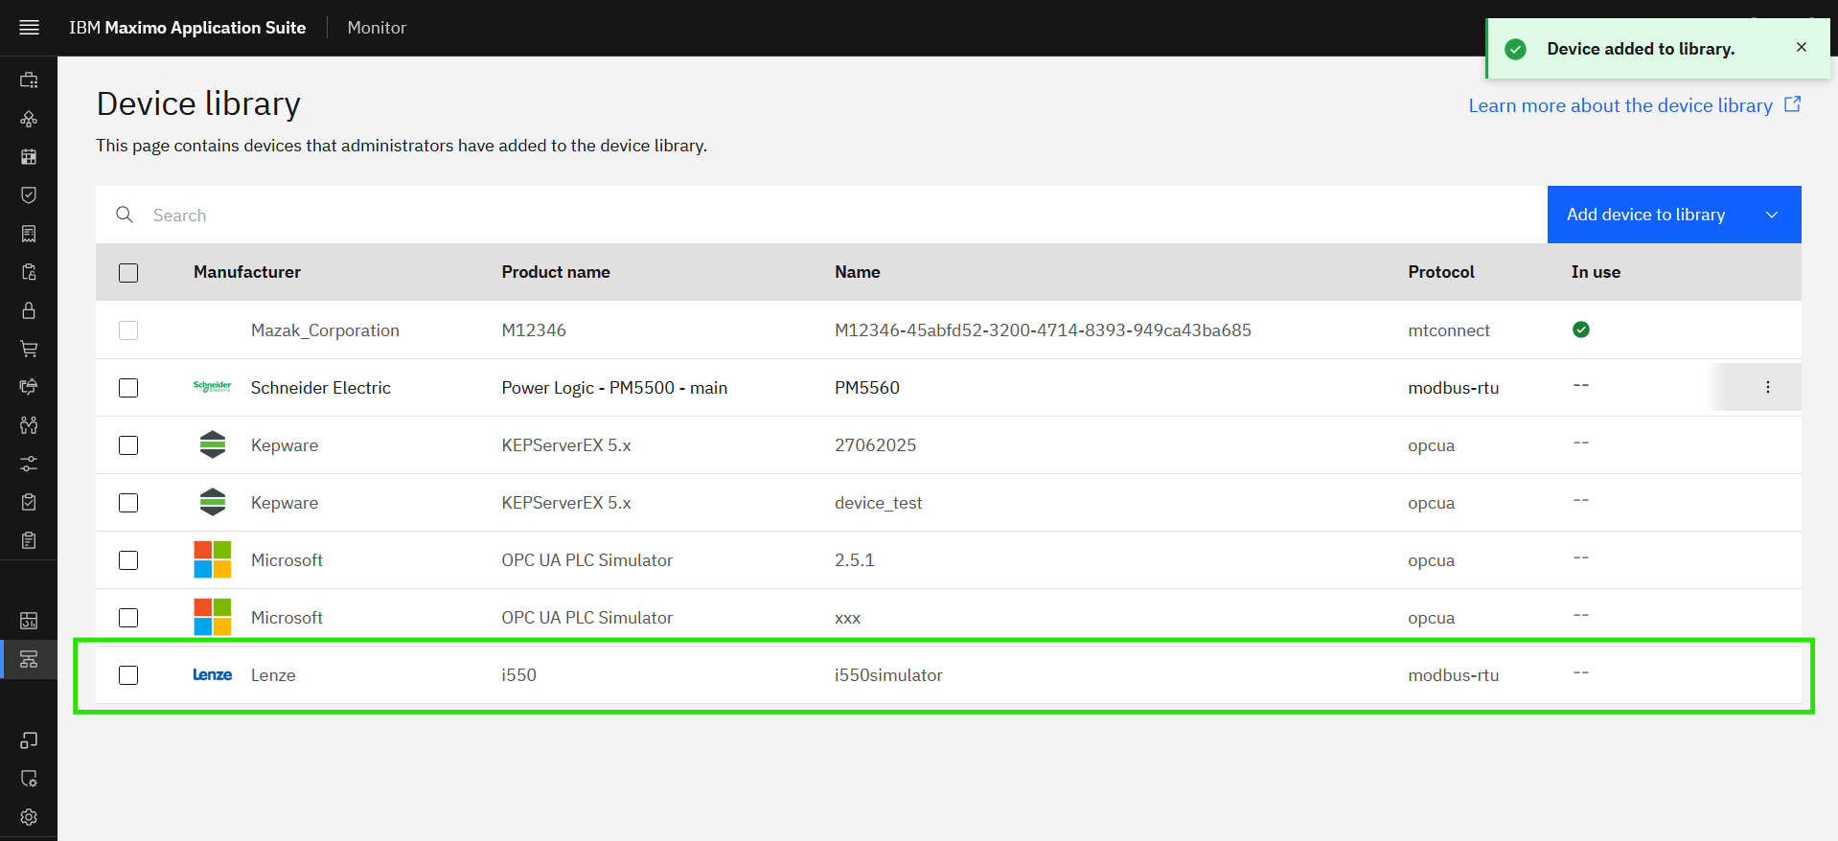The height and width of the screenshot is (841, 1838).
Task: Click the Schneider Electric logo
Action: point(212,387)
